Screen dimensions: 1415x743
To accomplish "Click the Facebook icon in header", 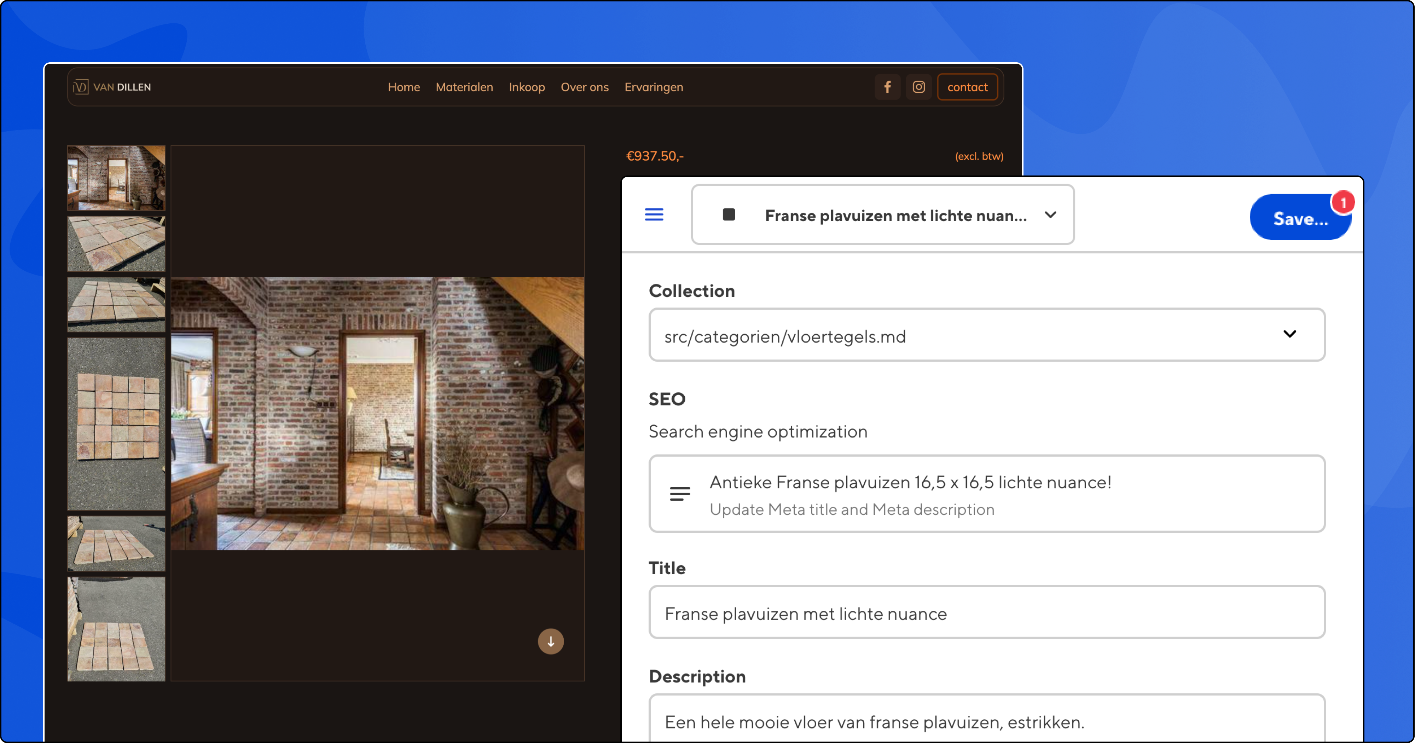I will [x=887, y=87].
